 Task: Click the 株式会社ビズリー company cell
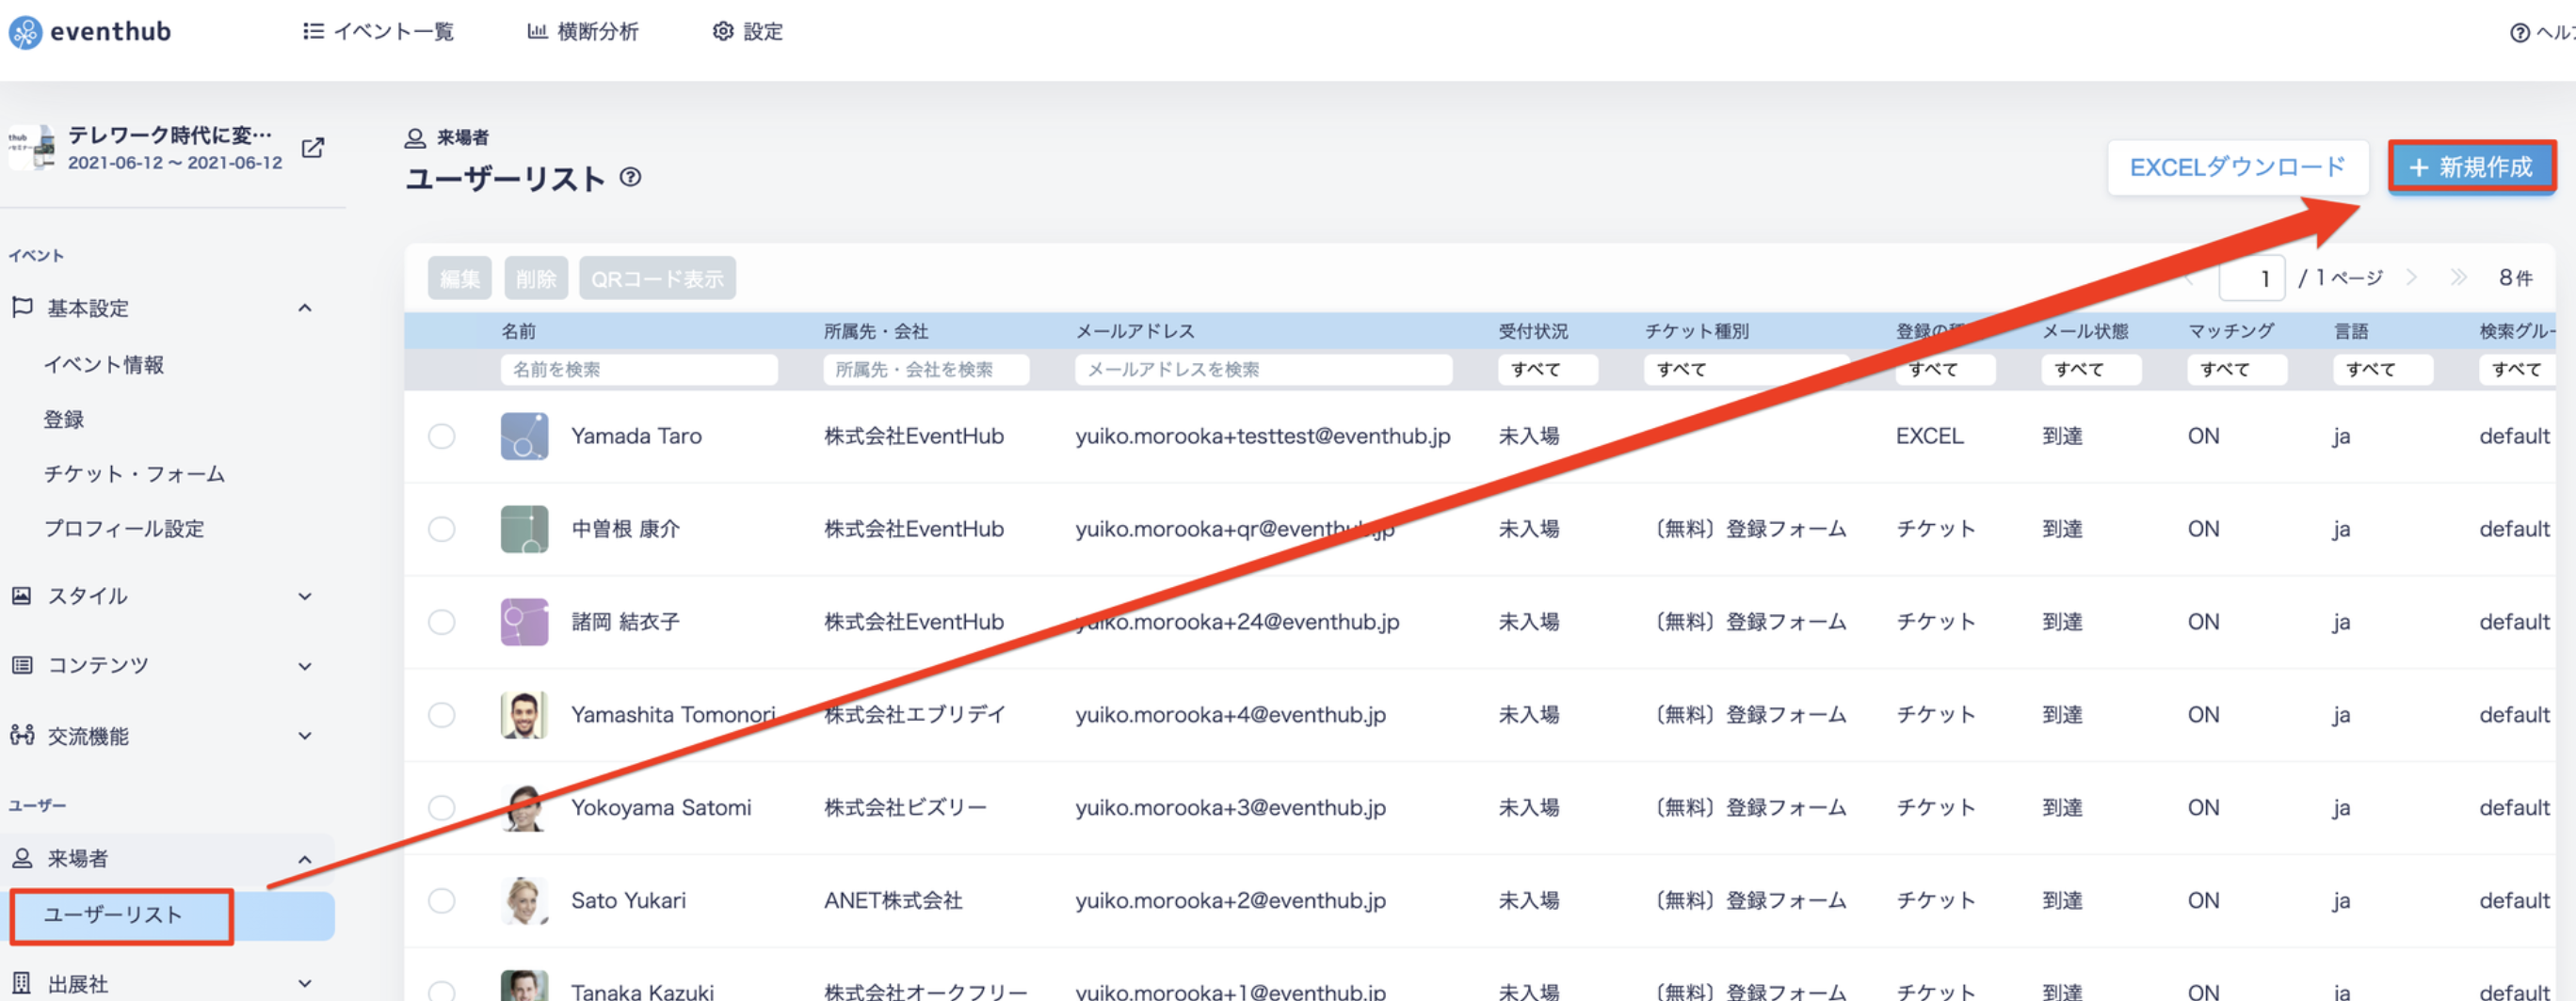click(905, 808)
